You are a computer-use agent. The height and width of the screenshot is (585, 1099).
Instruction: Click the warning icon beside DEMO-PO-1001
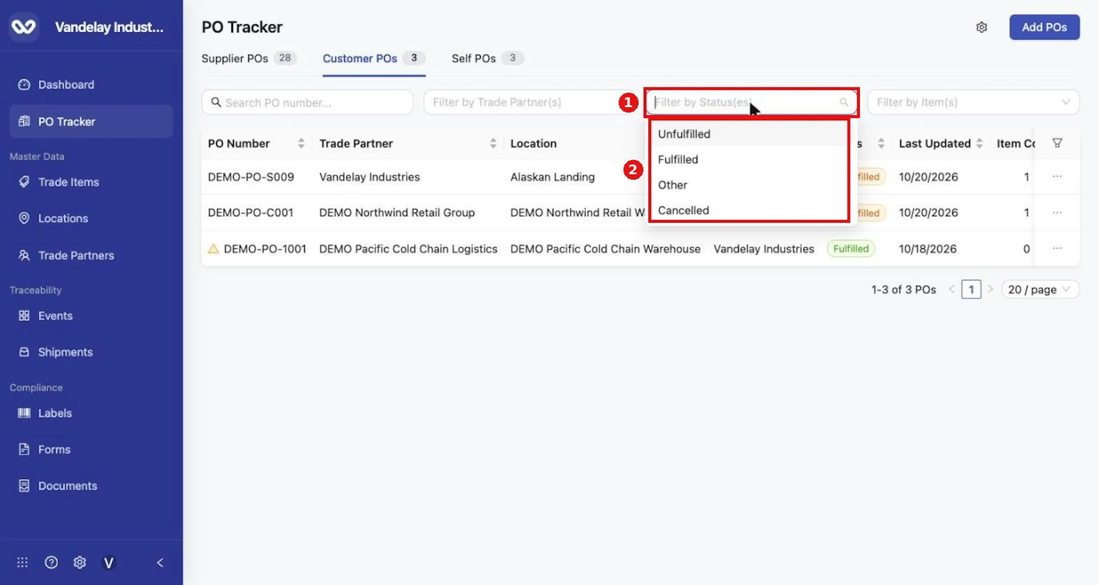(x=213, y=249)
